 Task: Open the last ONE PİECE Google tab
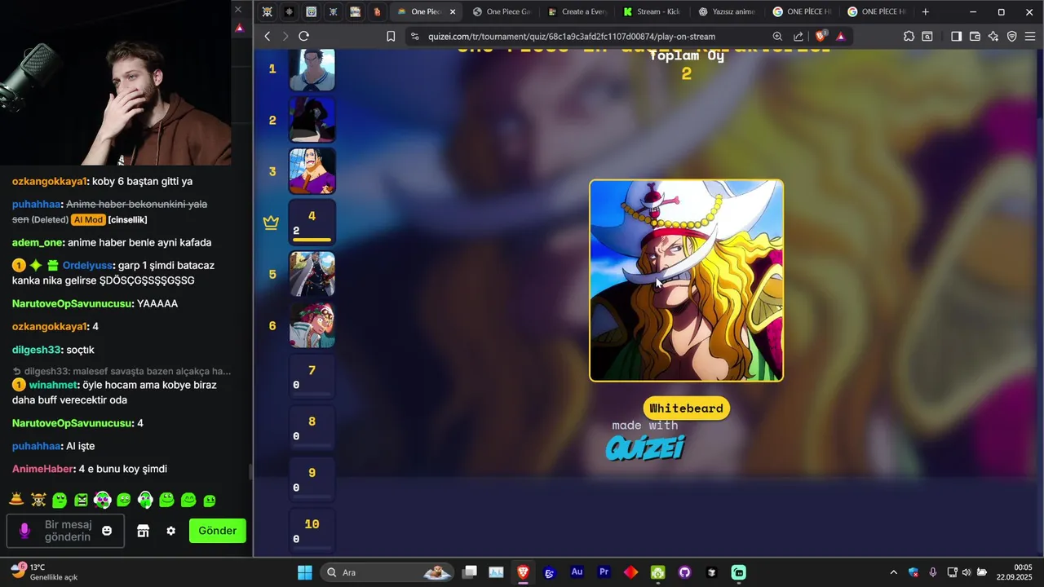(876, 11)
